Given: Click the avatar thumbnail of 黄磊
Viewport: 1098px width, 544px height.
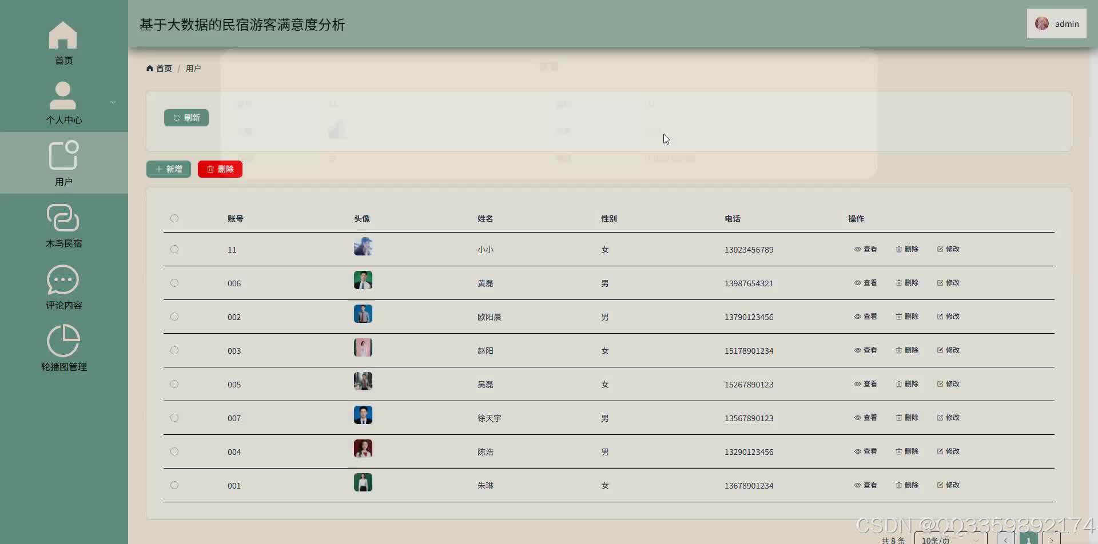Looking at the screenshot, I should coord(363,280).
